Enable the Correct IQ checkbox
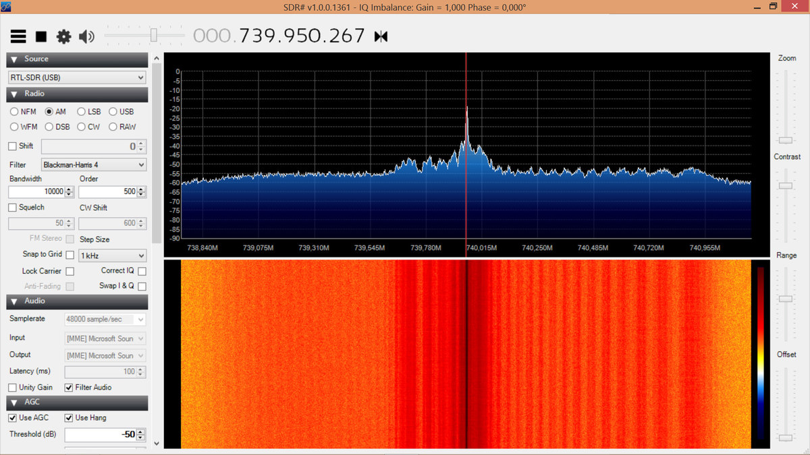810x455 pixels. (x=142, y=271)
